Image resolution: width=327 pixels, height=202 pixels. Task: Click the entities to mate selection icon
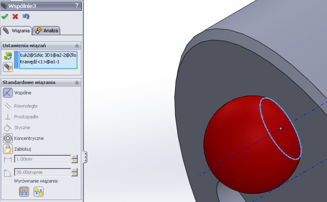pos(8,56)
